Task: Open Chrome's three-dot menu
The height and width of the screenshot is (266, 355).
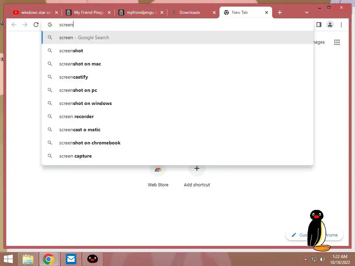Action: tap(341, 25)
